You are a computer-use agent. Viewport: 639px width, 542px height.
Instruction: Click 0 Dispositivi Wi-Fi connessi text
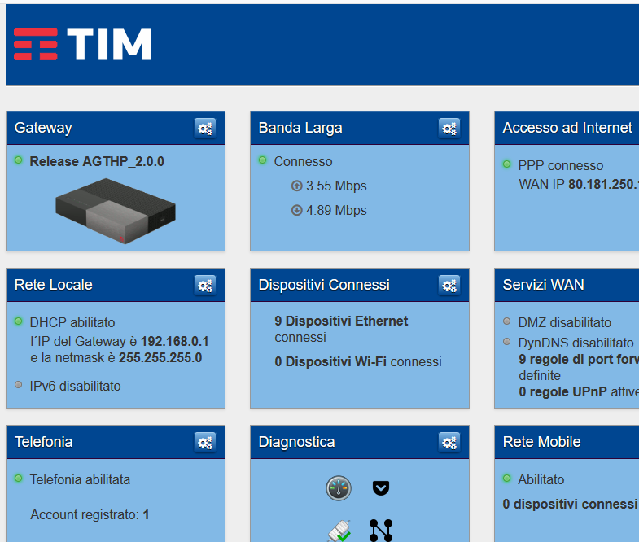click(x=358, y=362)
